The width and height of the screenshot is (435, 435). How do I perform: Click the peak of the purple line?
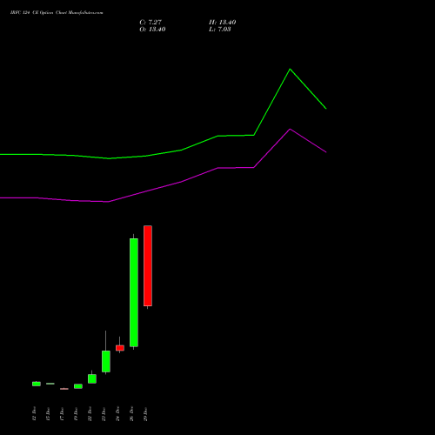[x=290, y=129]
